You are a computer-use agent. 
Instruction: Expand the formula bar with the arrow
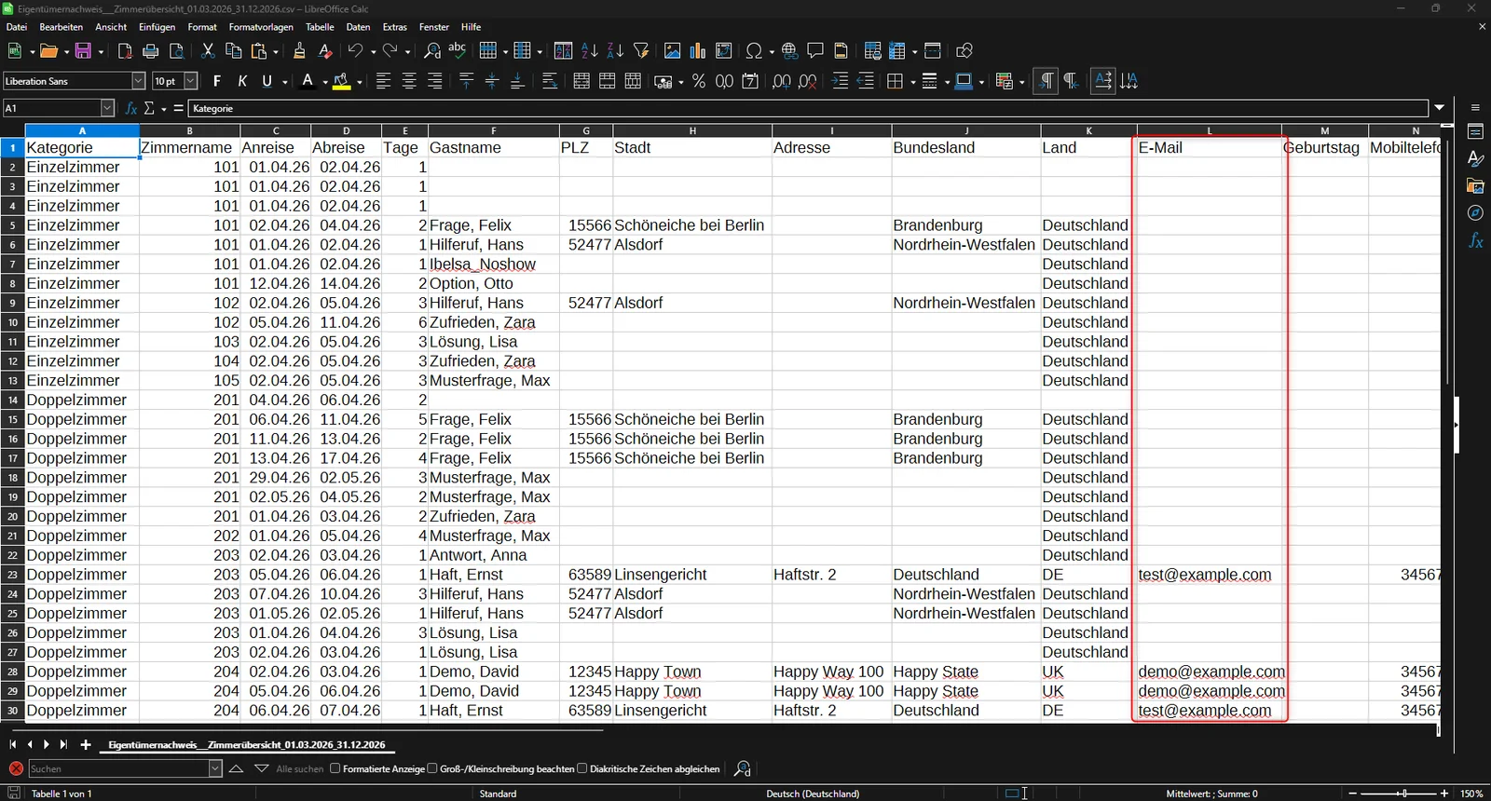(1440, 108)
